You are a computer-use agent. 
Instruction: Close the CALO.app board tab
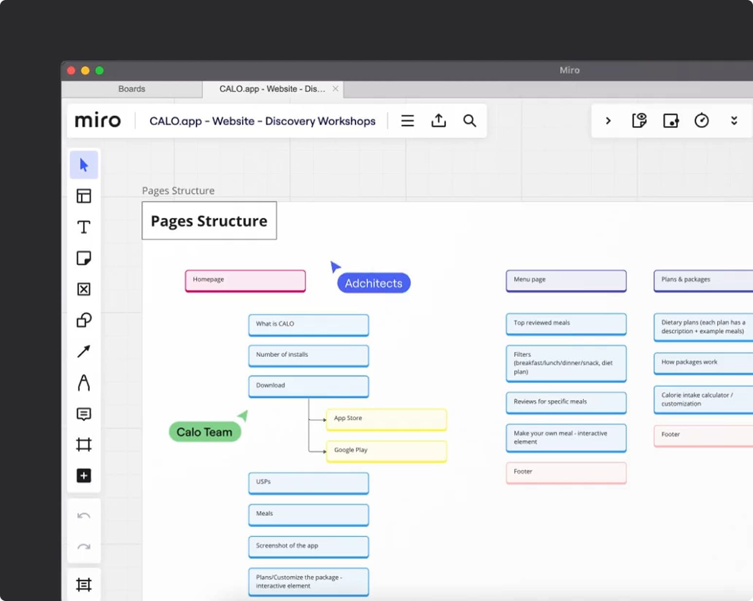coord(335,89)
